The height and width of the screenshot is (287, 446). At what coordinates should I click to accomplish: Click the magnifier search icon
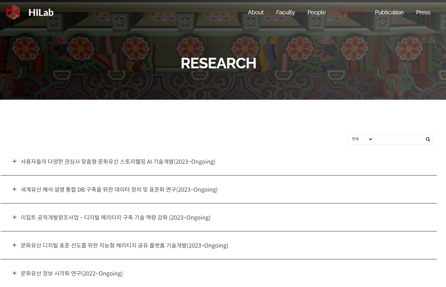point(428,139)
